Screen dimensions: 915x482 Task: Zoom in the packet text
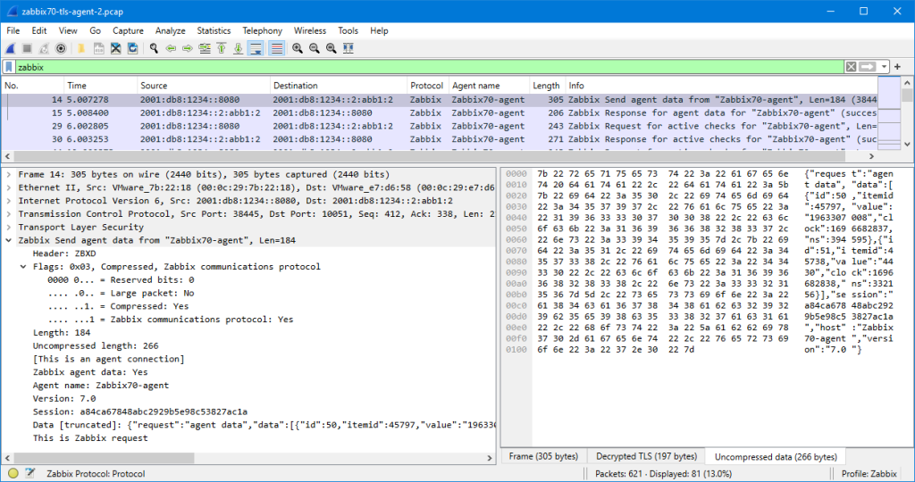(298, 48)
